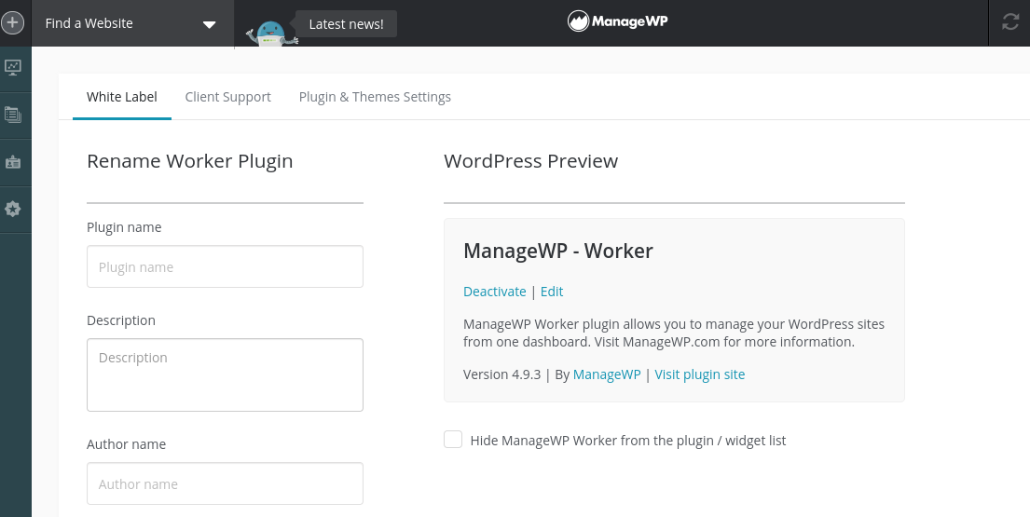Click the ManageWP author link
The image size is (1030, 517).
(x=607, y=374)
